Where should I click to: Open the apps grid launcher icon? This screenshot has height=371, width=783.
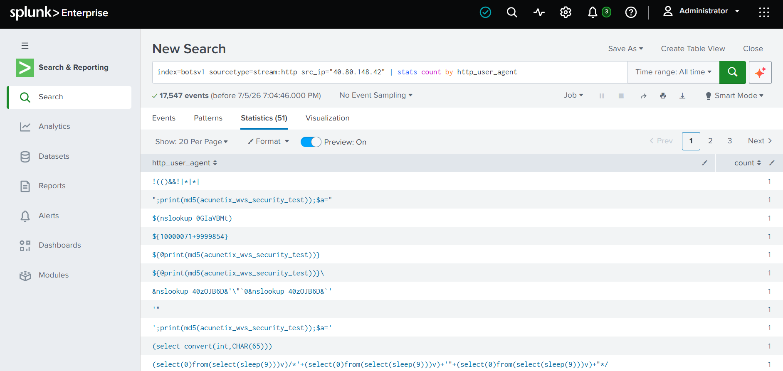pos(764,12)
